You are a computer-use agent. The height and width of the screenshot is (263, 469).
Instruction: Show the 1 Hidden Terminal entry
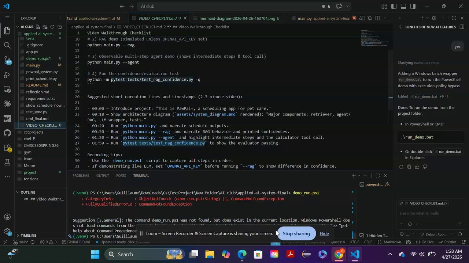(x=374, y=236)
